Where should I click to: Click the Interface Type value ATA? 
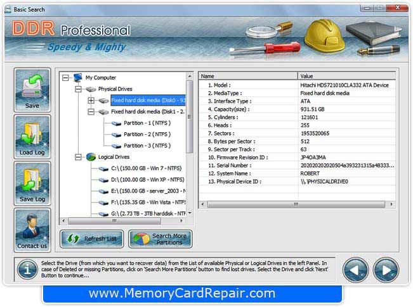click(305, 101)
